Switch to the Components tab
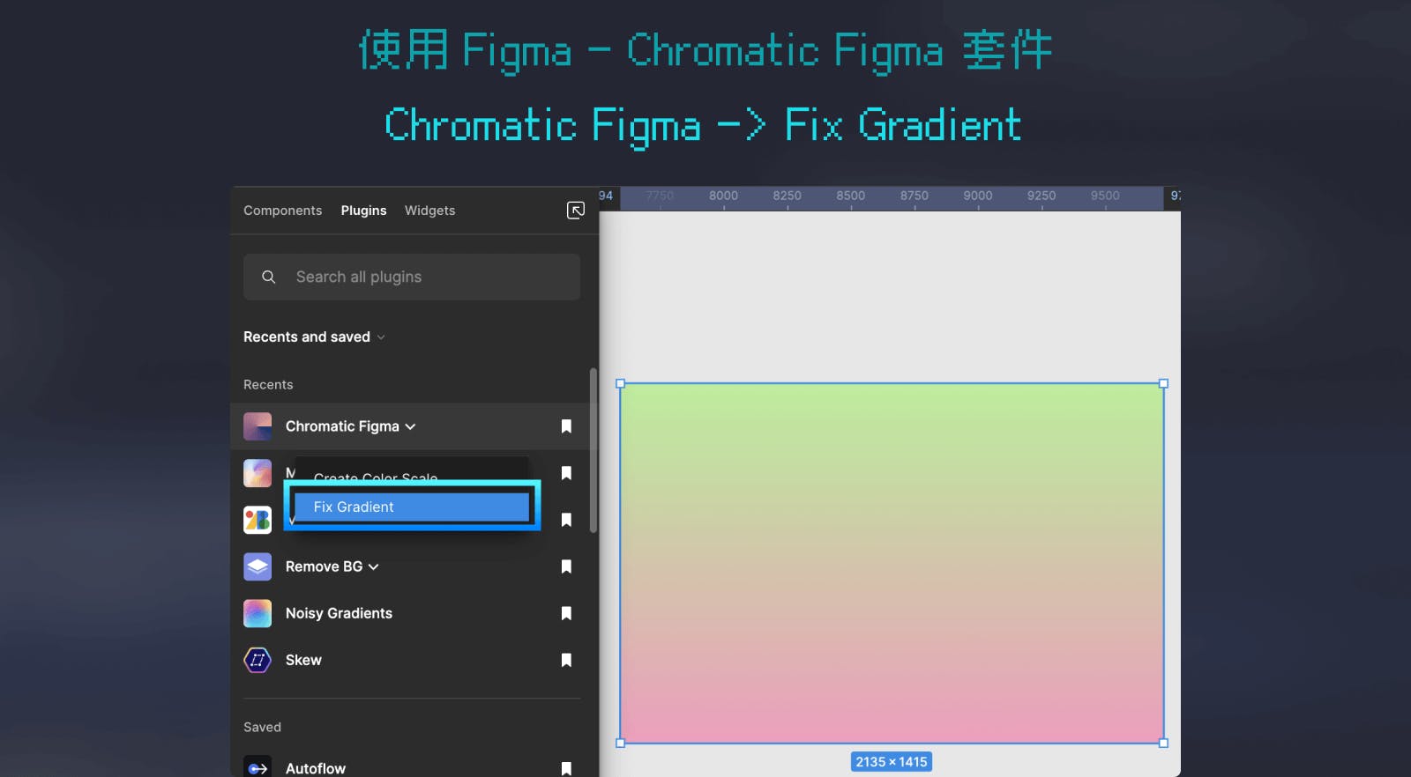The height and width of the screenshot is (777, 1411). coord(282,211)
